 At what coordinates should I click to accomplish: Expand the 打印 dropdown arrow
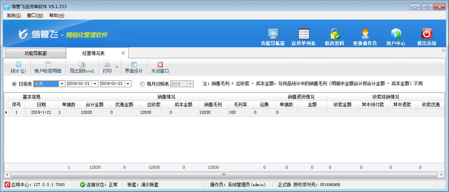pyautogui.click(x=117, y=67)
